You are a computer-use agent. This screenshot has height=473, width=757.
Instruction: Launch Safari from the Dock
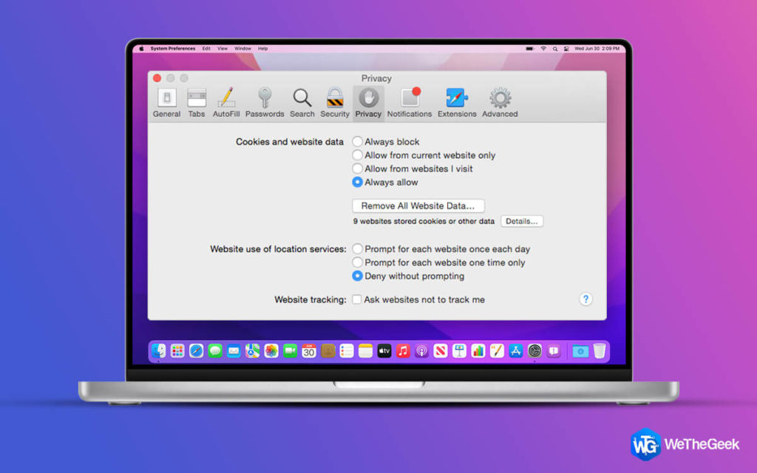[196, 351]
